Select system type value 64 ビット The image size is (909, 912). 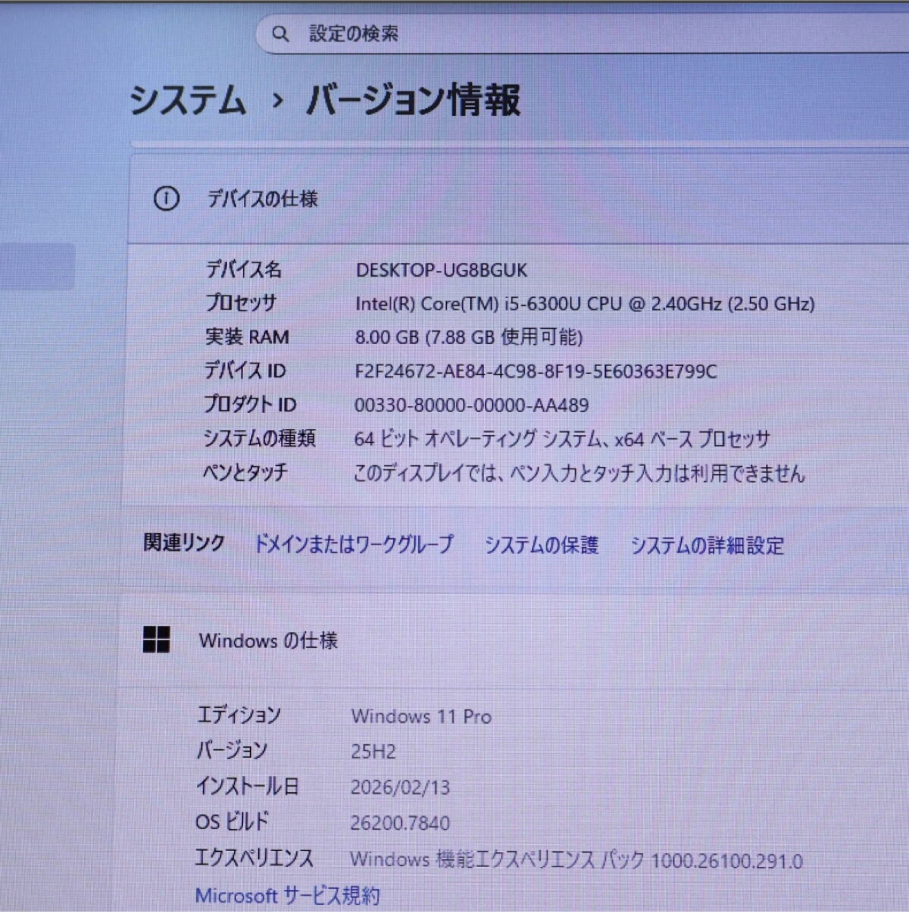click(562, 439)
